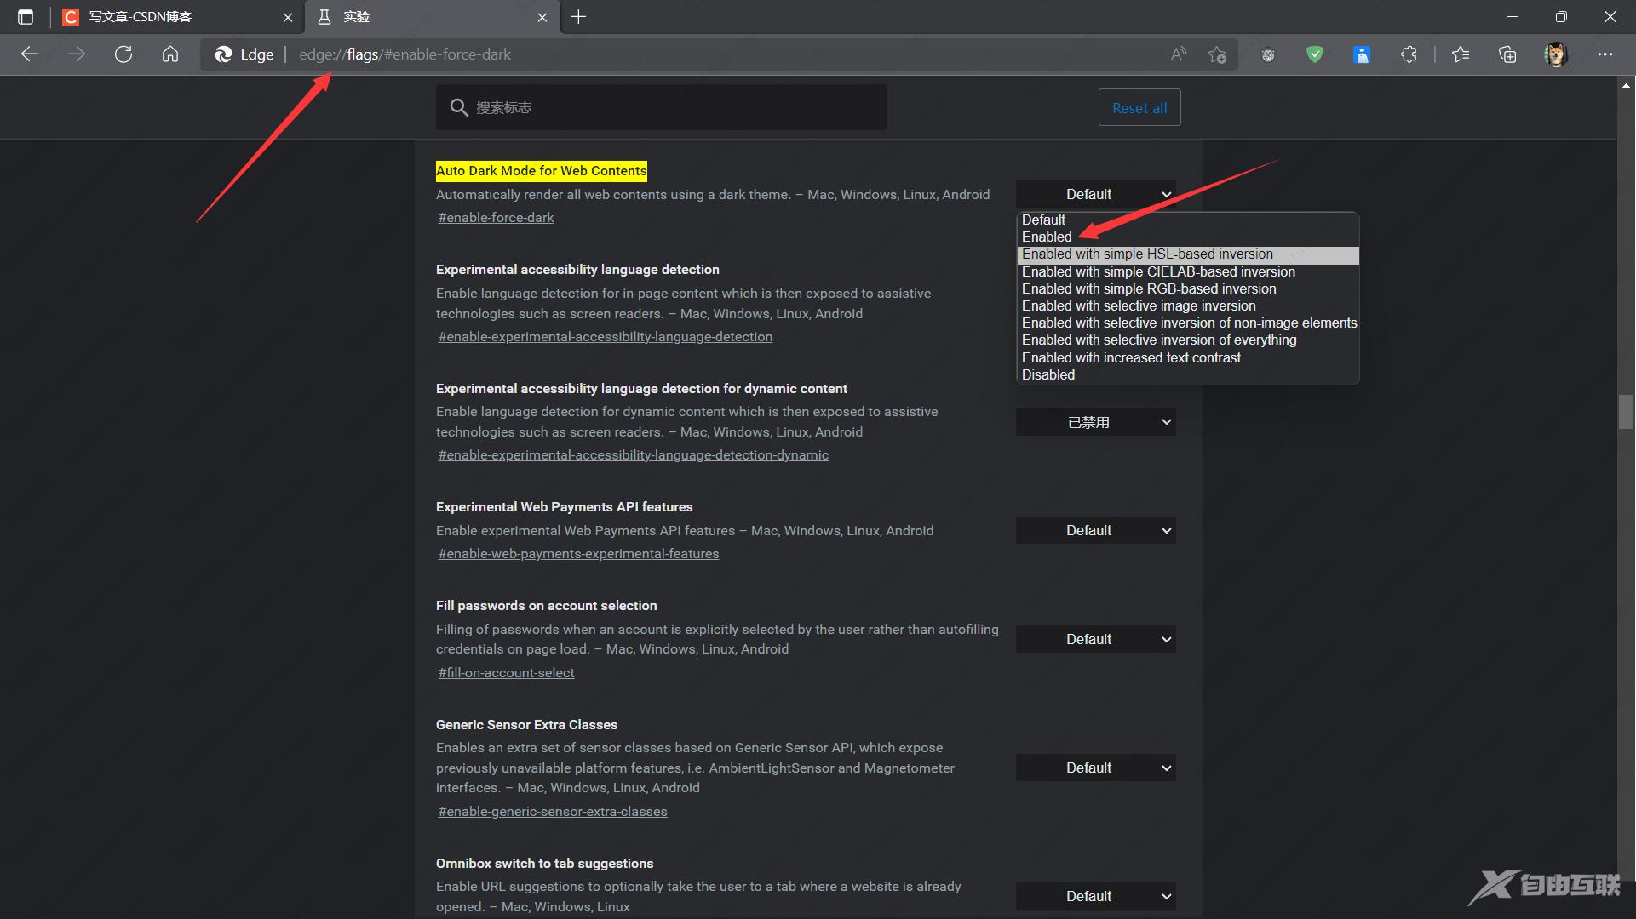Viewport: 1636px width, 919px height.
Task: Click the forward navigation arrow
Action: (x=77, y=54)
